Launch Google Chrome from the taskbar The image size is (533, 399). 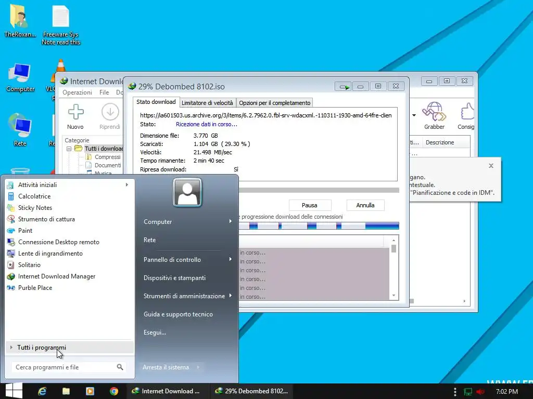[114, 391]
